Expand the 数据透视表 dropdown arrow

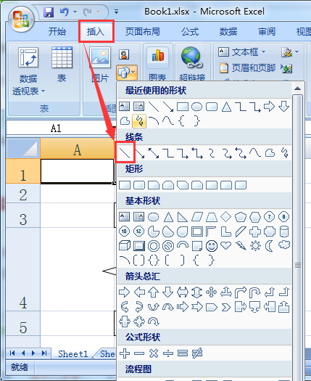pos(43,91)
